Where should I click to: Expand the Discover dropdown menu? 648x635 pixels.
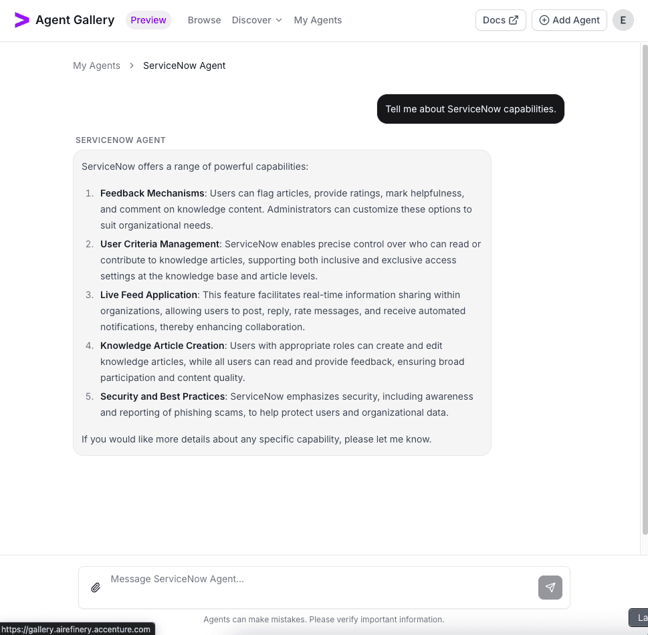point(257,20)
